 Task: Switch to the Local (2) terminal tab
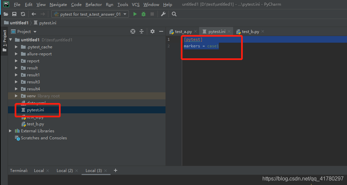click(x=65, y=171)
